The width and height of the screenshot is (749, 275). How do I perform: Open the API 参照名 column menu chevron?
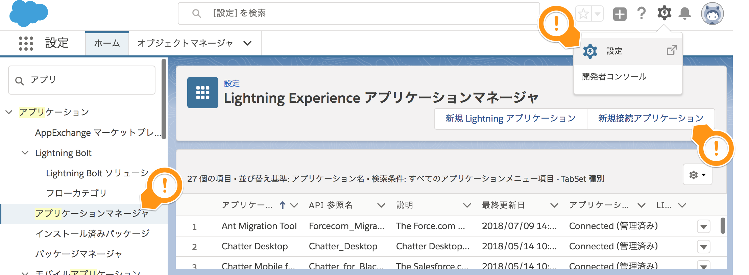tap(381, 205)
